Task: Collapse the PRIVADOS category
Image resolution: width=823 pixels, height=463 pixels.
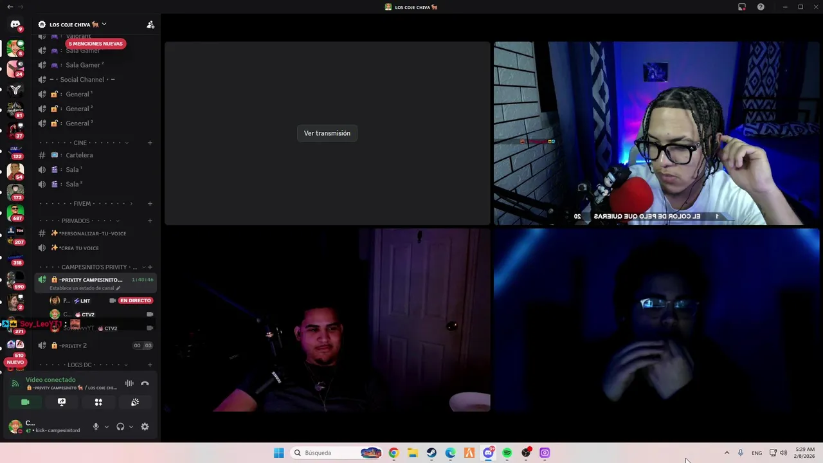Action: [76, 221]
